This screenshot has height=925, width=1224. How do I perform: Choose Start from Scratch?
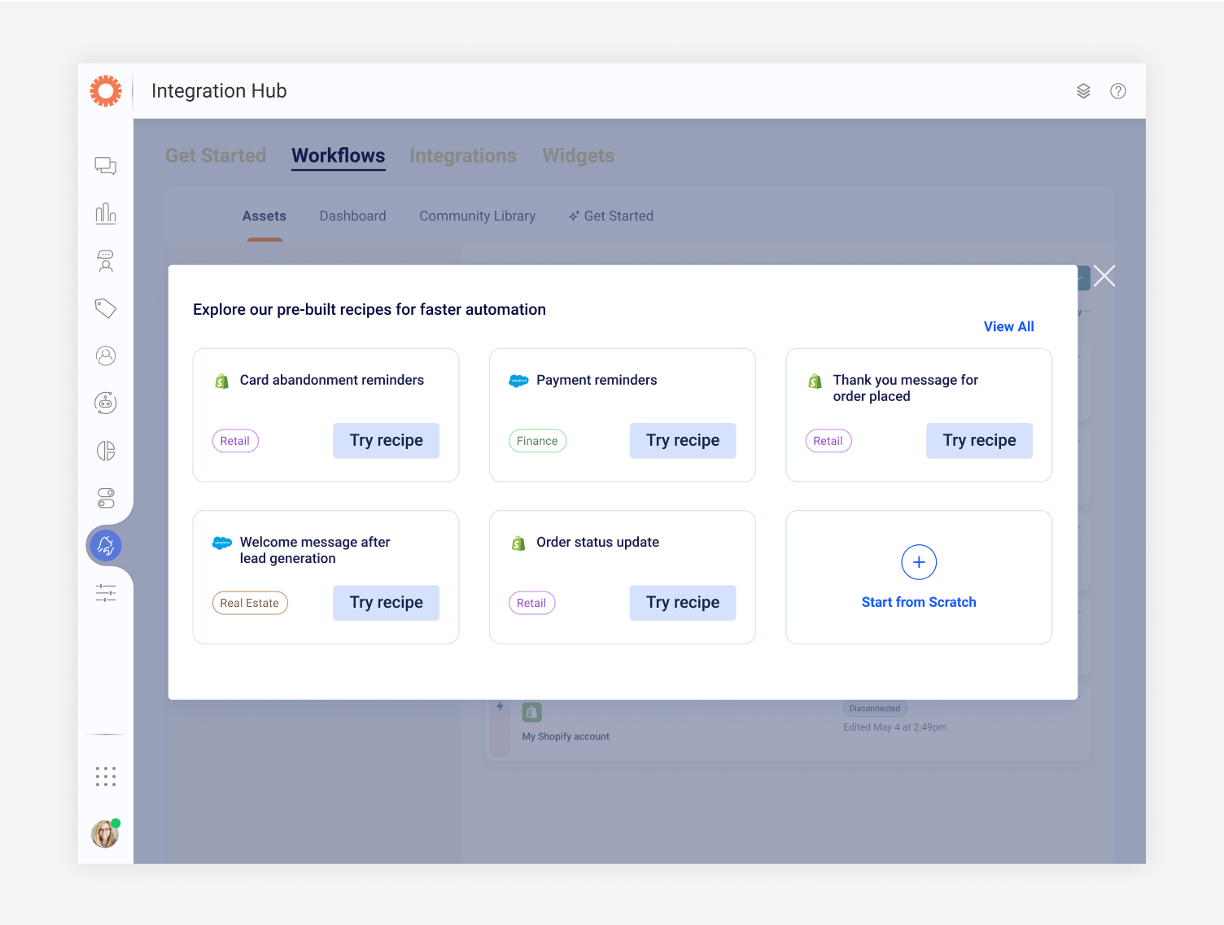point(918,578)
